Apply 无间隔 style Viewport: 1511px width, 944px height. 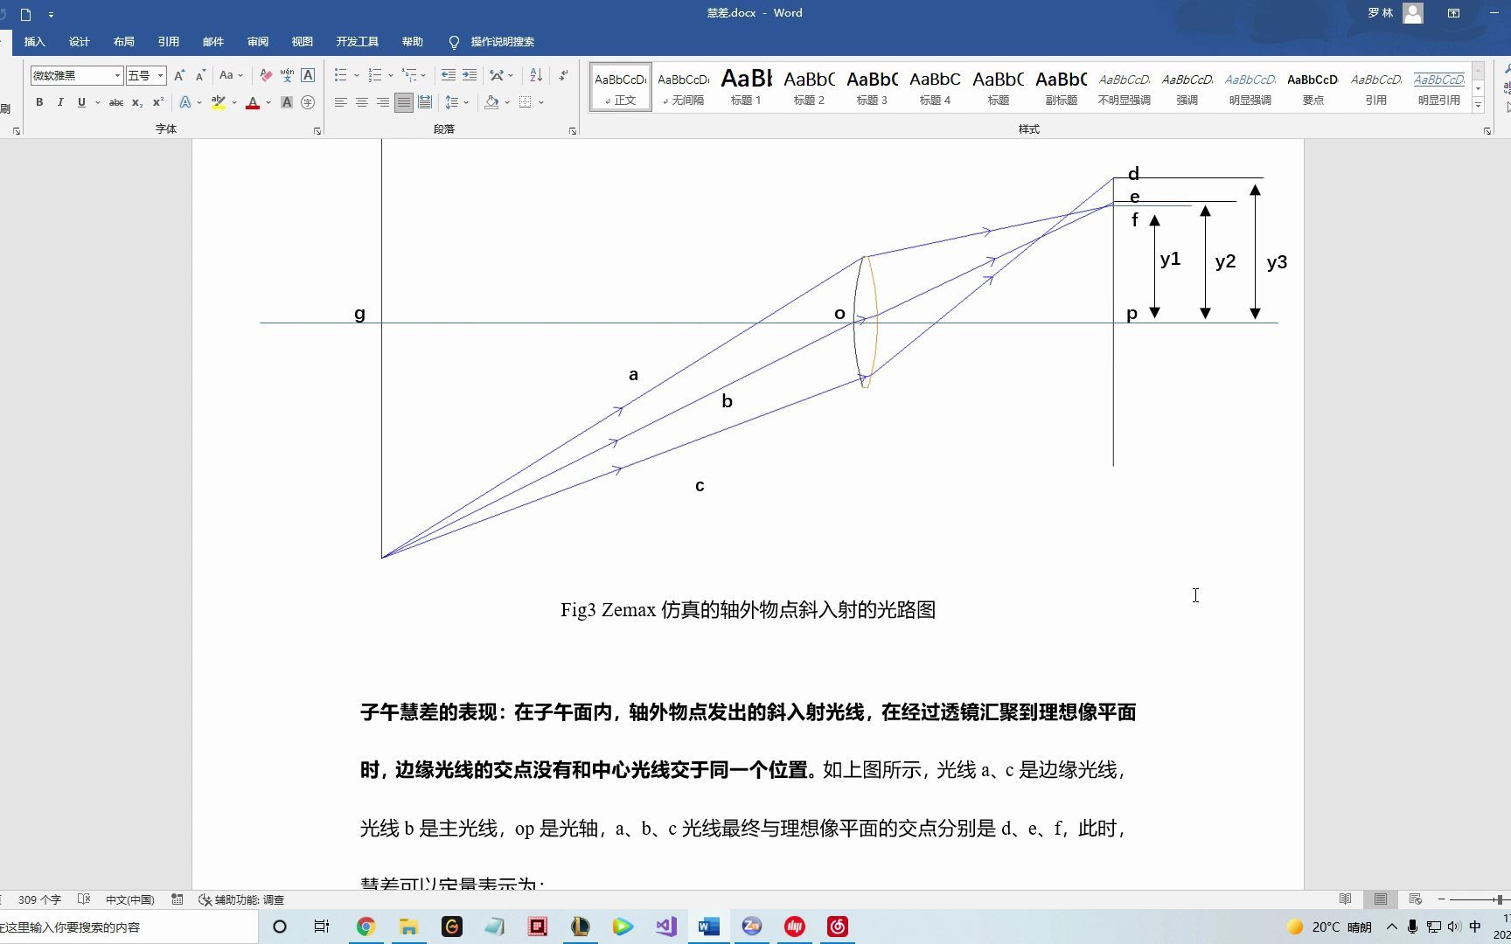(683, 87)
